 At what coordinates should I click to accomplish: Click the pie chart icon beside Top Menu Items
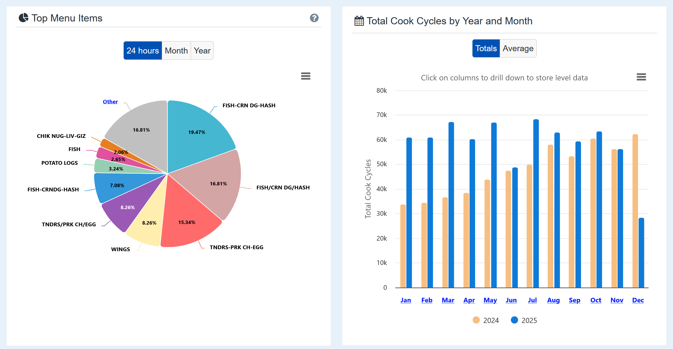tap(23, 18)
